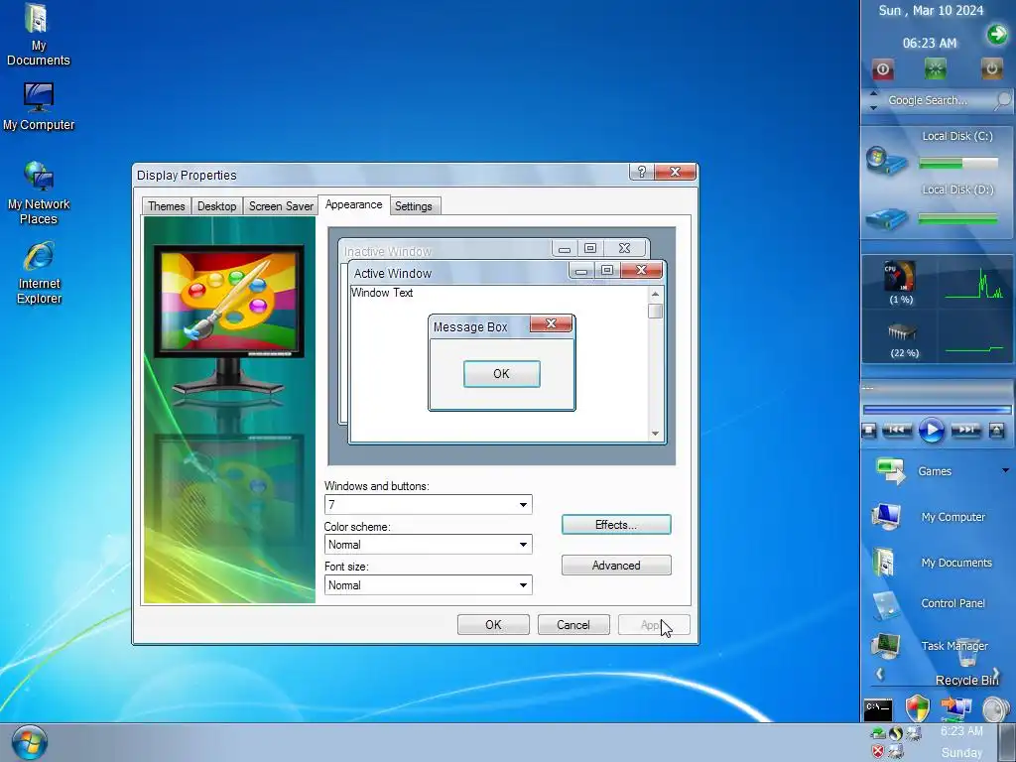The image size is (1016, 762).
Task: Click the Apply button
Action: click(x=654, y=625)
